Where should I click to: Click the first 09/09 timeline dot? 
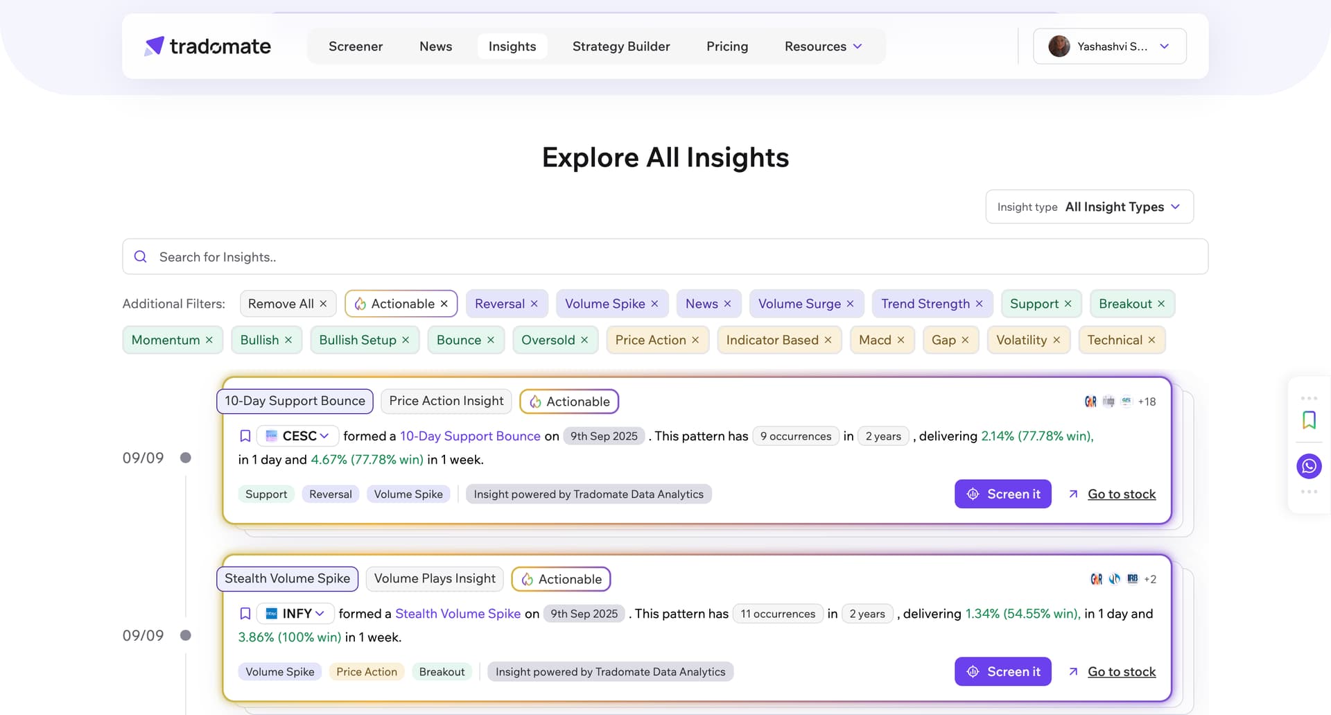[186, 458]
